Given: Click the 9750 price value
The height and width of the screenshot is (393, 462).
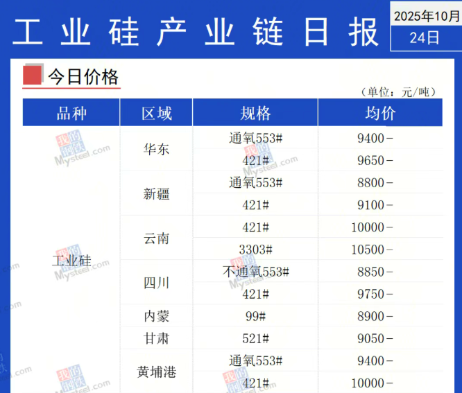Looking at the screenshot, I should pos(370,294).
